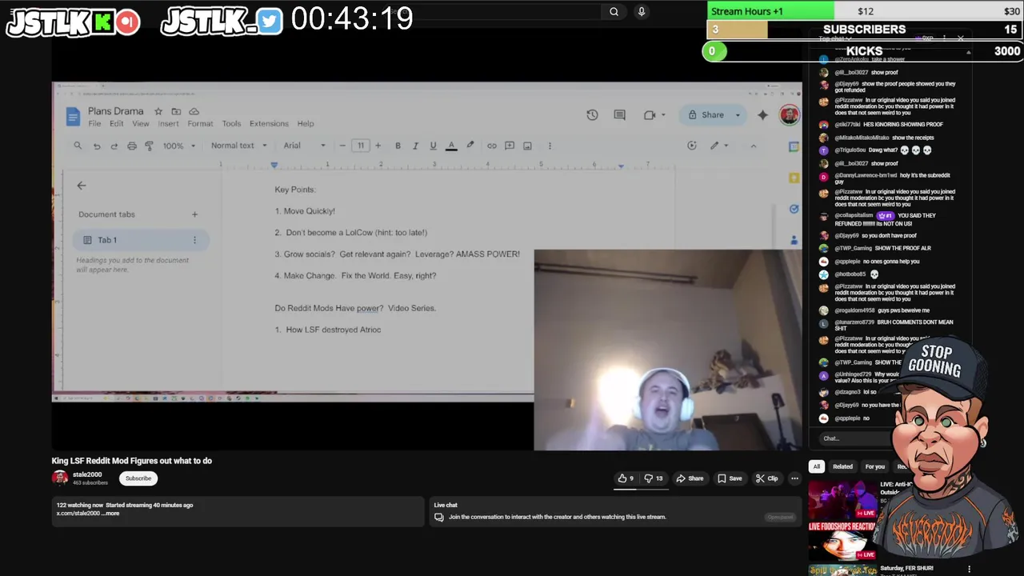1024x576 pixels.
Task: Star the Plans Drama document
Action: click(158, 111)
